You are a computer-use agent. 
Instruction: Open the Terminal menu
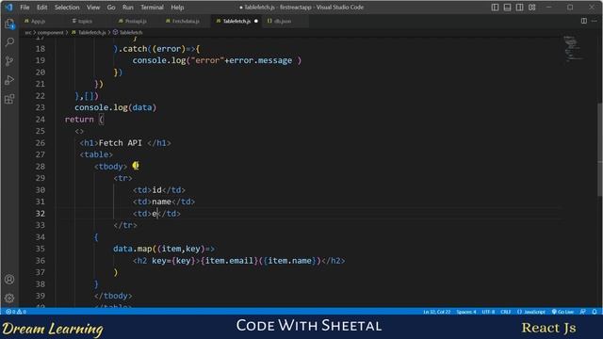(x=152, y=8)
